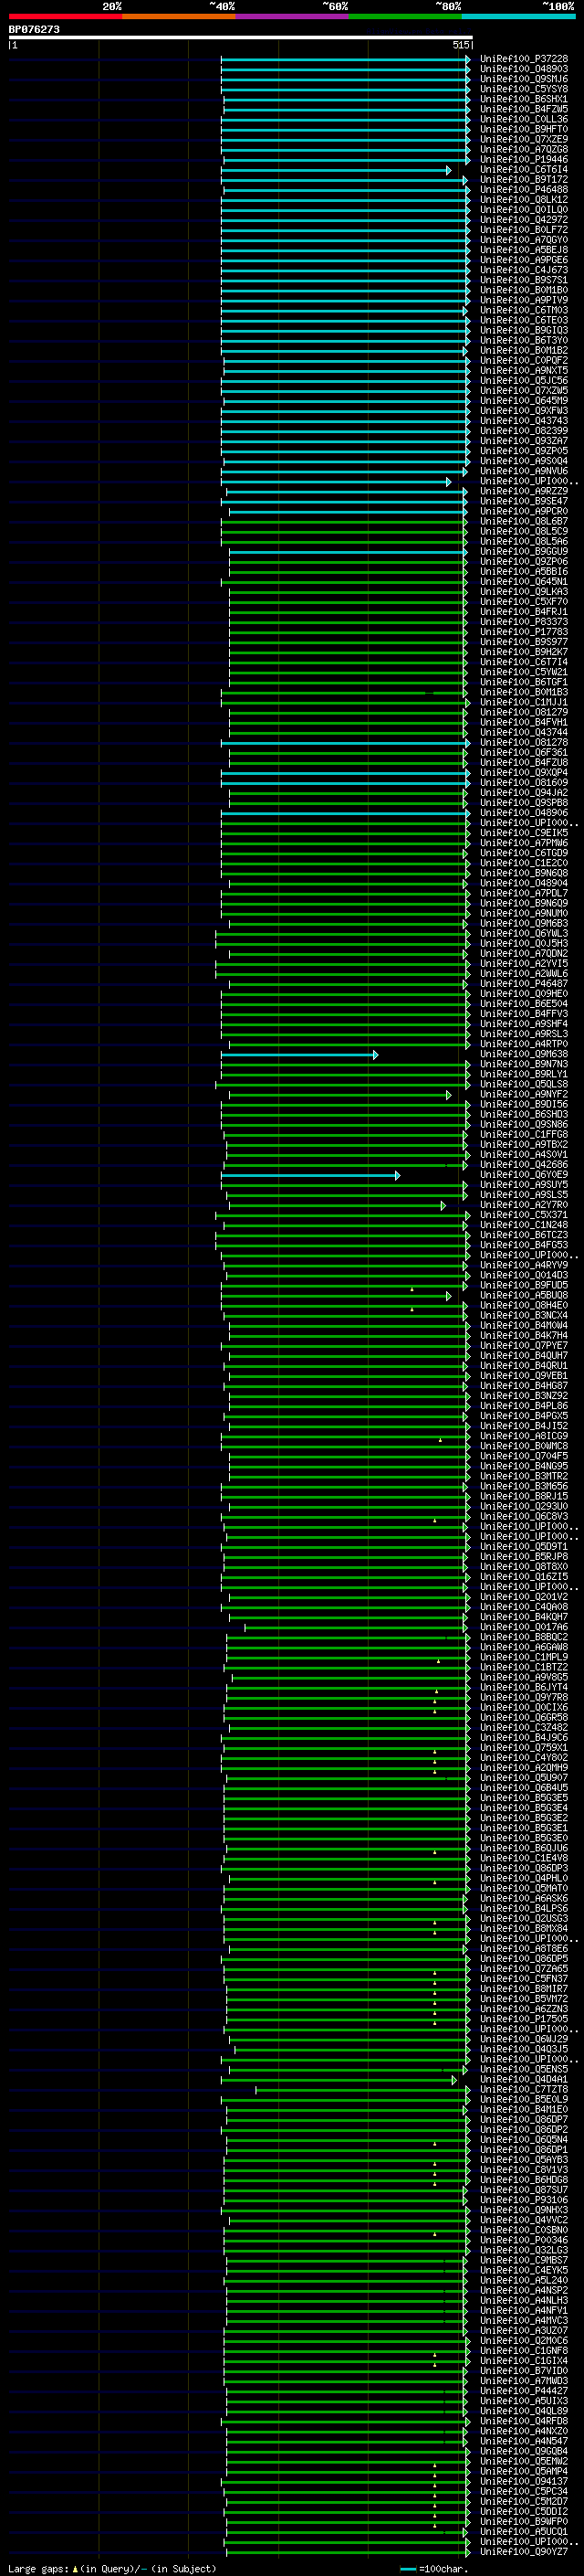Open the UniRef100_C4J673 hit label
584x2576 pixels.
pyautogui.click(x=524, y=271)
